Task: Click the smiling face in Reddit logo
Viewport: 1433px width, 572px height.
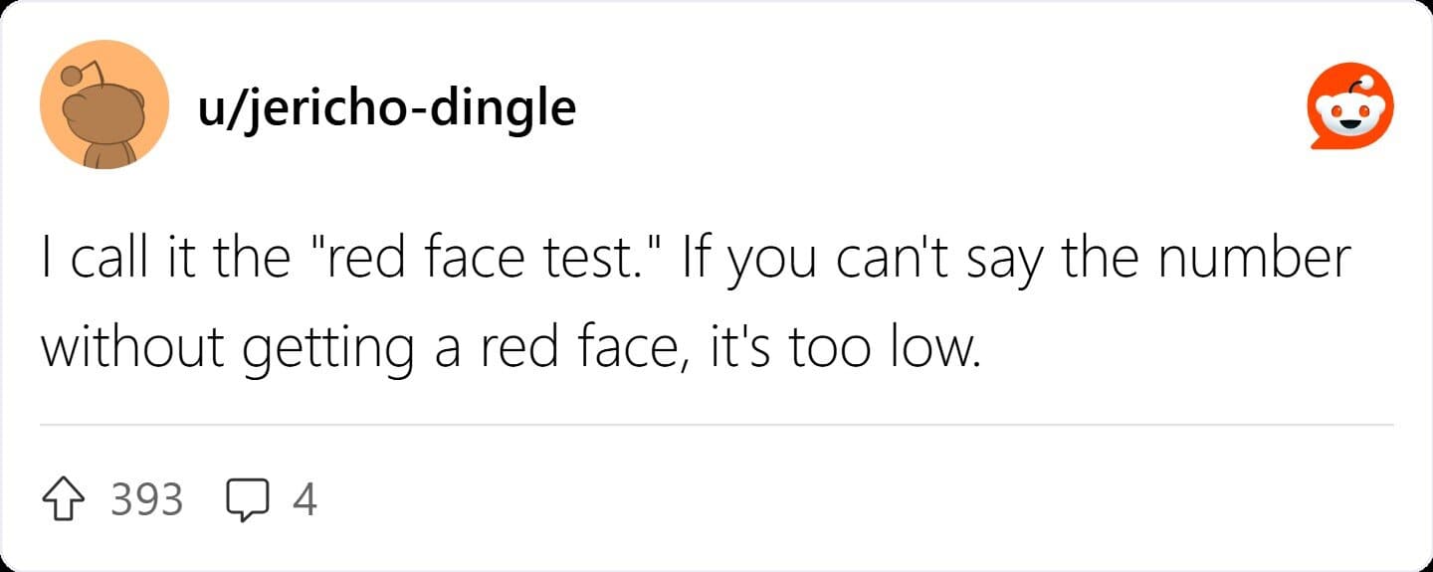Action: pos(1350,112)
